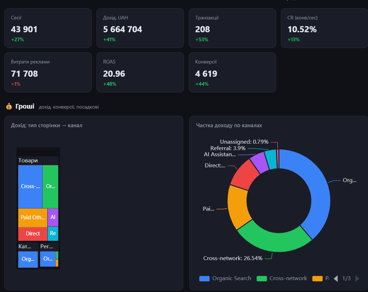The image size is (368, 292).
Task: Click the CR (конв/сес) card title
Action: [302, 18]
